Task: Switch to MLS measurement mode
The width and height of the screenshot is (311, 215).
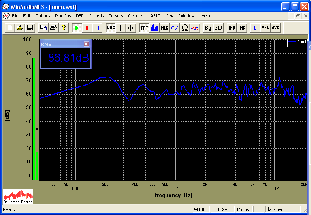Action: pos(164,28)
